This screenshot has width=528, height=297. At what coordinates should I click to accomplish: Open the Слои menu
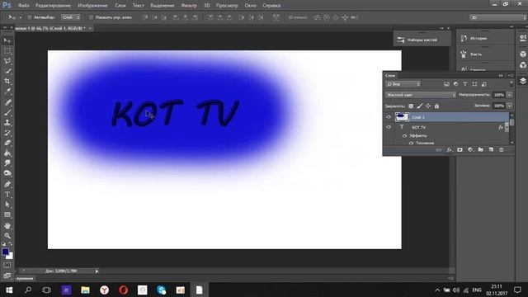(120, 6)
